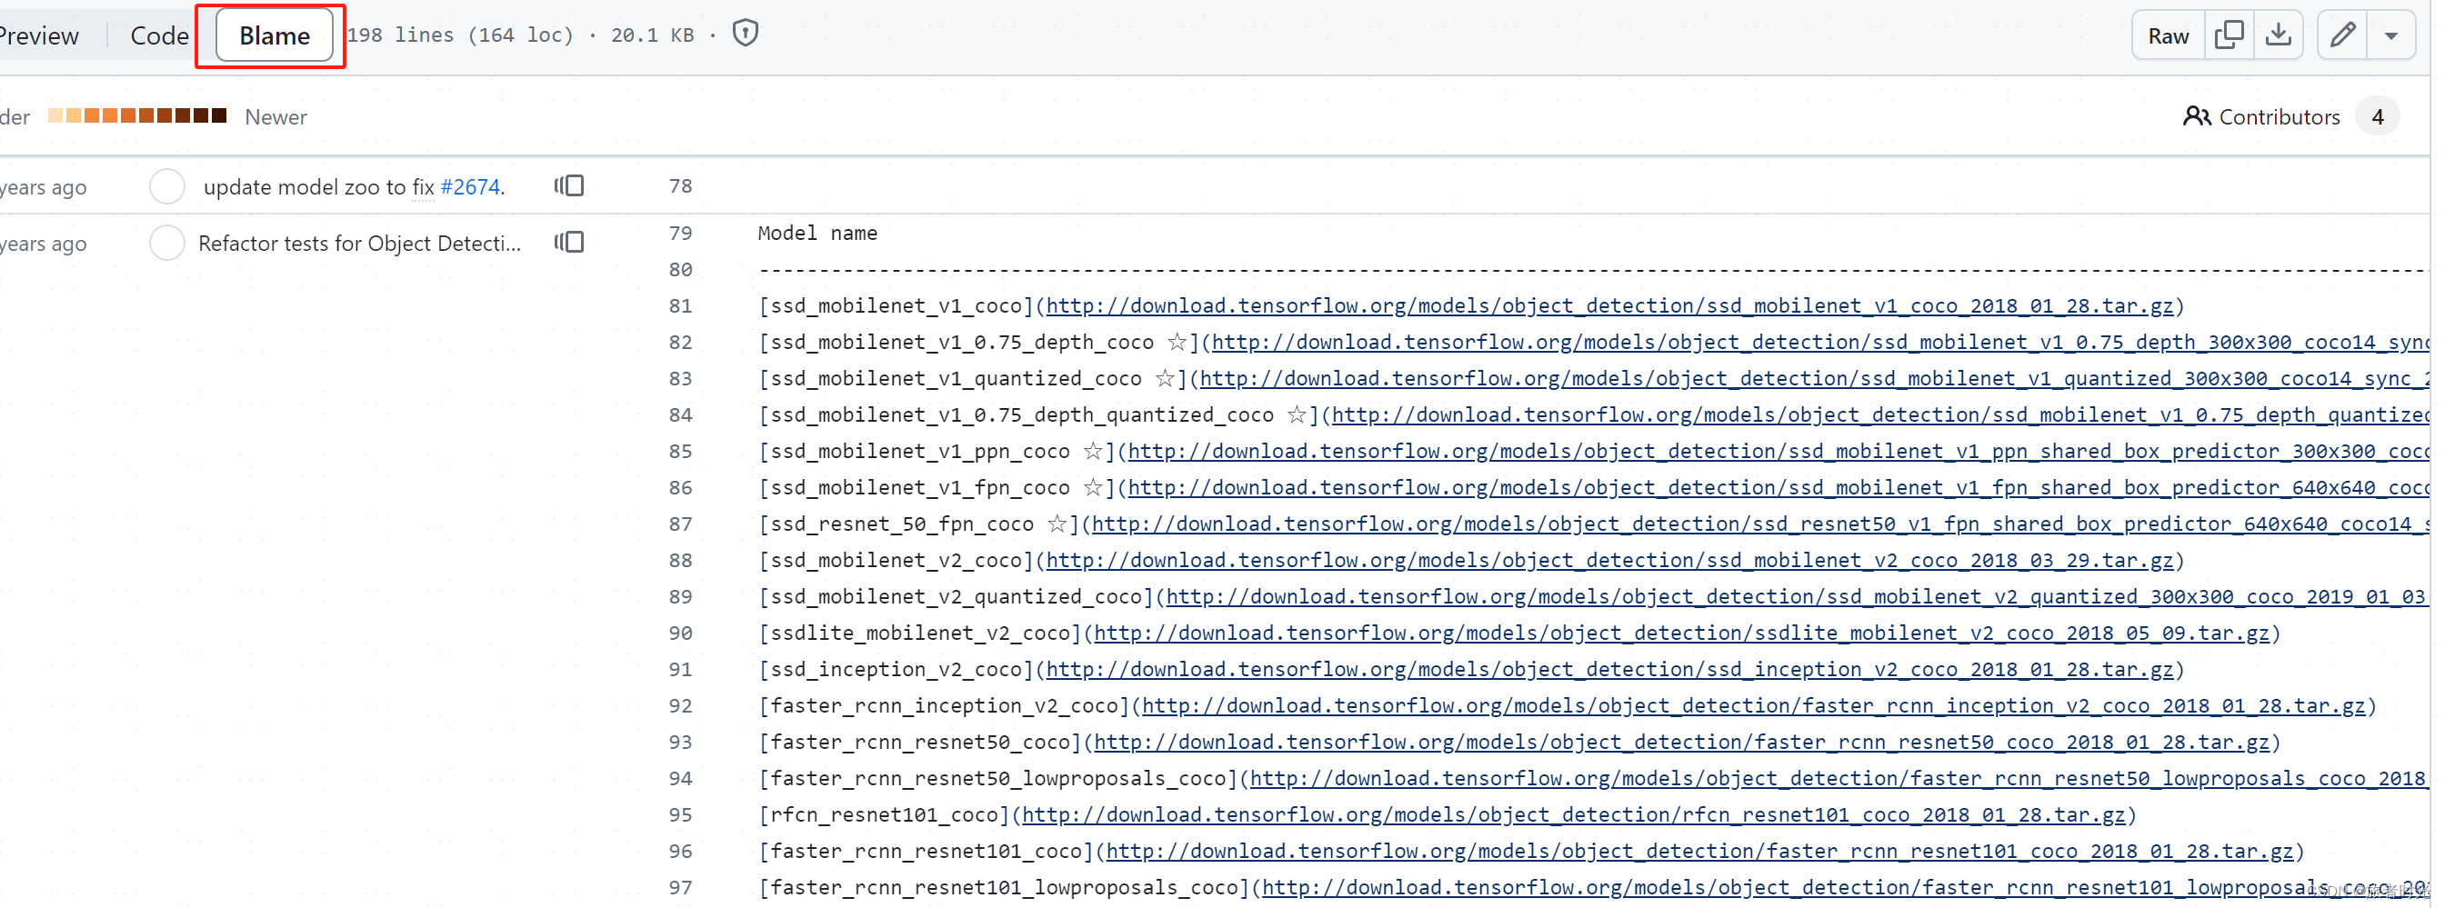
Task: Click line number 95
Action: click(680, 815)
